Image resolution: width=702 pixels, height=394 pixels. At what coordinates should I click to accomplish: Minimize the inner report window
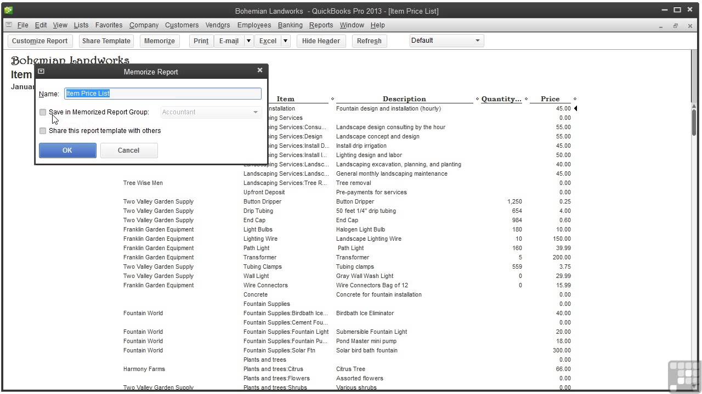click(x=661, y=26)
